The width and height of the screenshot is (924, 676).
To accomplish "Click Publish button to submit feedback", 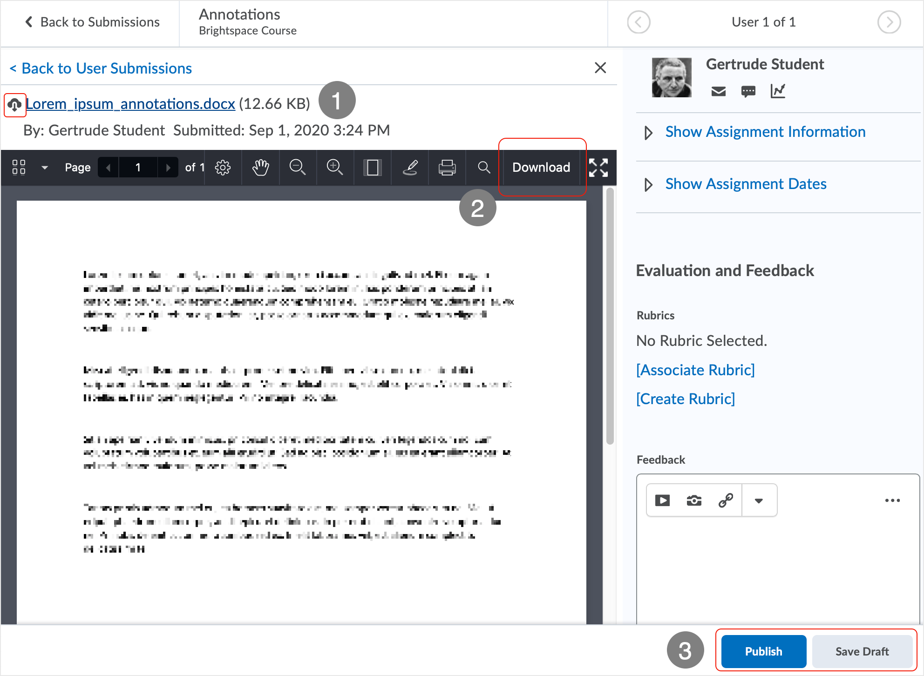I will click(764, 652).
